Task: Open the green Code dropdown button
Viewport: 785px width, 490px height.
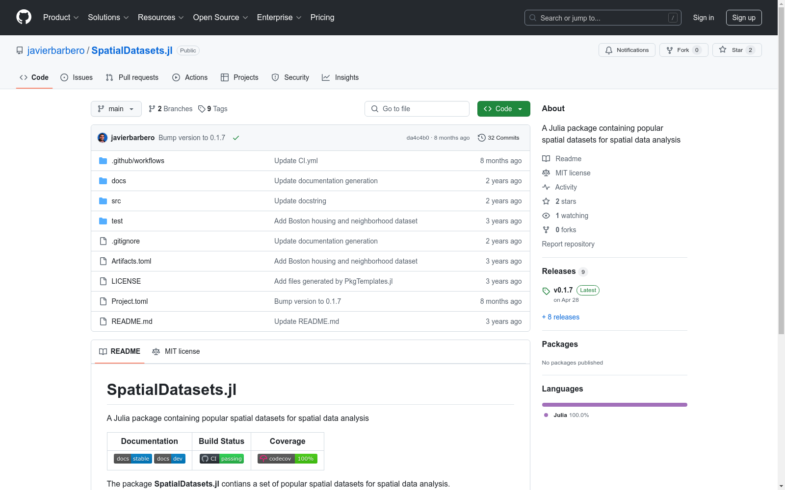Action: point(503,109)
